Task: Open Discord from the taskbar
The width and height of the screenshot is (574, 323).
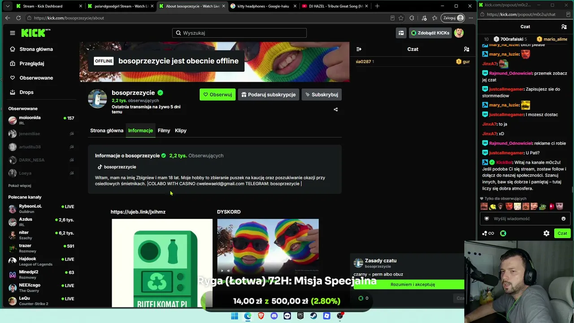Action: point(274,316)
